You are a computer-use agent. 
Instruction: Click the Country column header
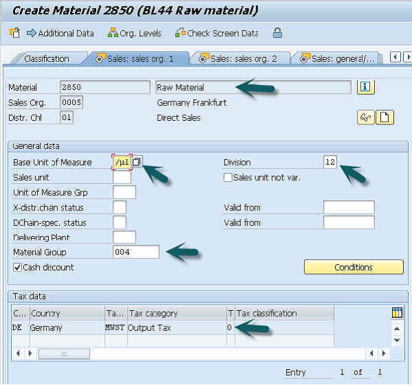(67, 313)
